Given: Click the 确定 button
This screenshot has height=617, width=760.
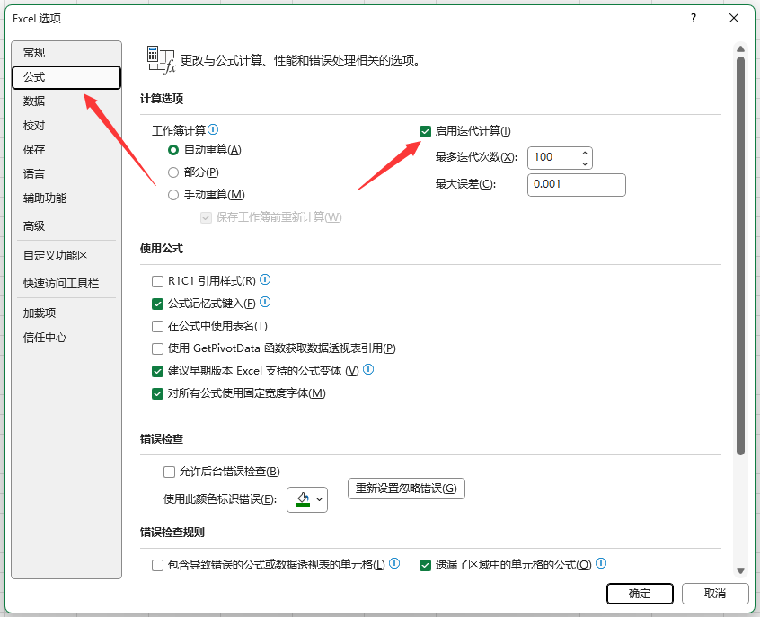Looking at the screenshot, I should [640, 594].
